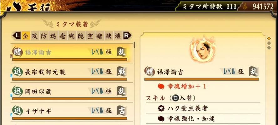Switch to the 癒 filter tab
The height and width of the screenshot is (125, 278).
coord(63,36)
